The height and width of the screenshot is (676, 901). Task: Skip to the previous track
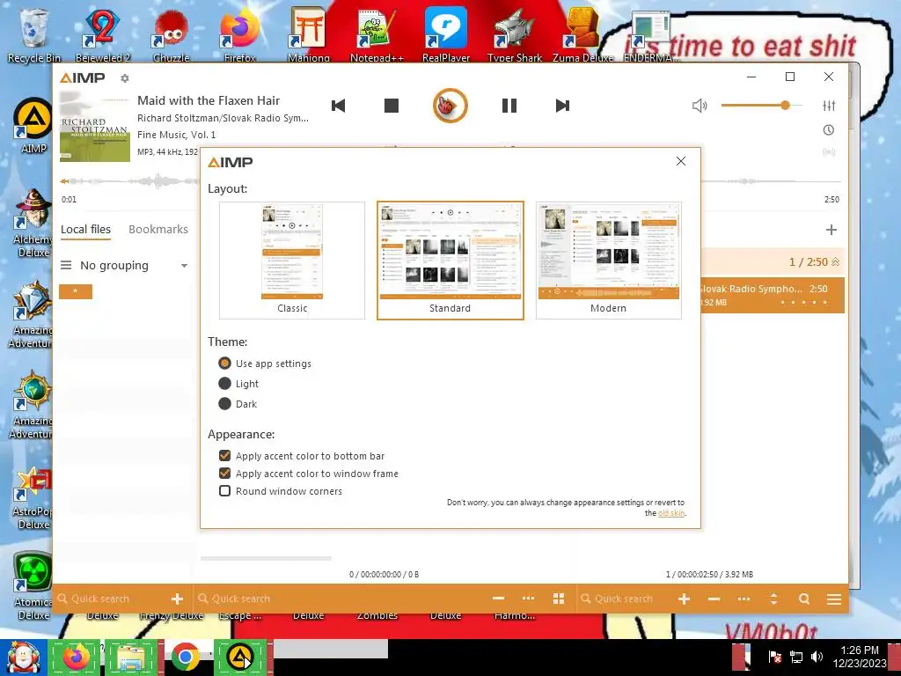pyautogui.click(x=339, y=106)
